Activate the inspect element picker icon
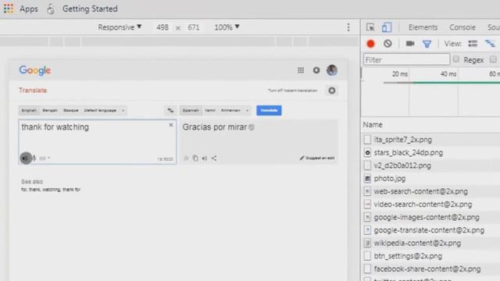 370,27
